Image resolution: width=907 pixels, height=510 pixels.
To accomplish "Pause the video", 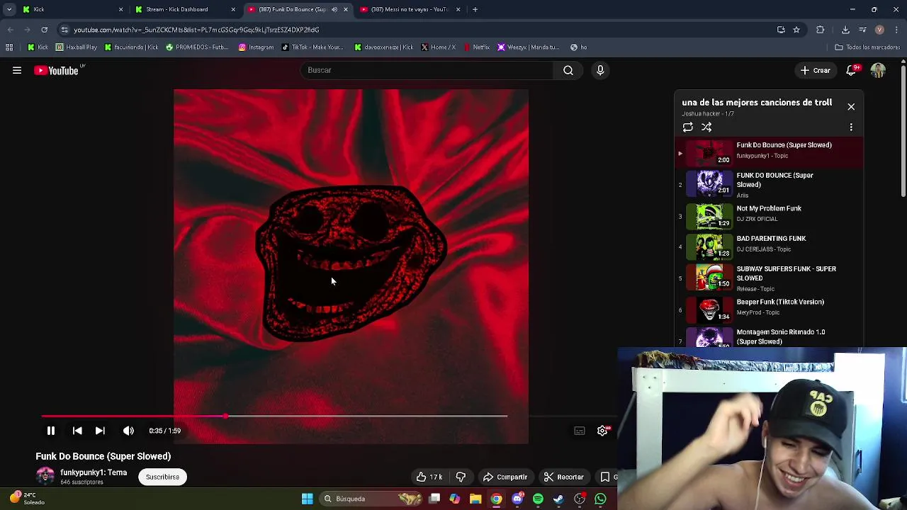I will (51, 431).
